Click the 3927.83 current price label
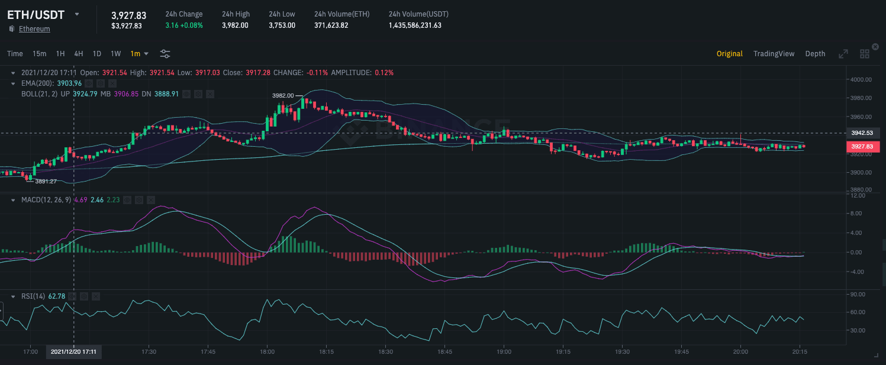886x365 pixels. point(863,146)
